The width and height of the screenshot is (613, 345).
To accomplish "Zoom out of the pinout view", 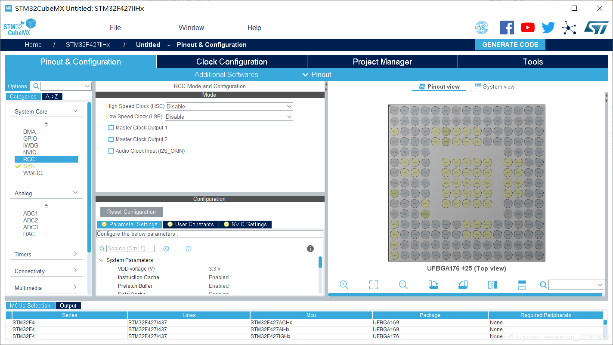I will point(403,284).
